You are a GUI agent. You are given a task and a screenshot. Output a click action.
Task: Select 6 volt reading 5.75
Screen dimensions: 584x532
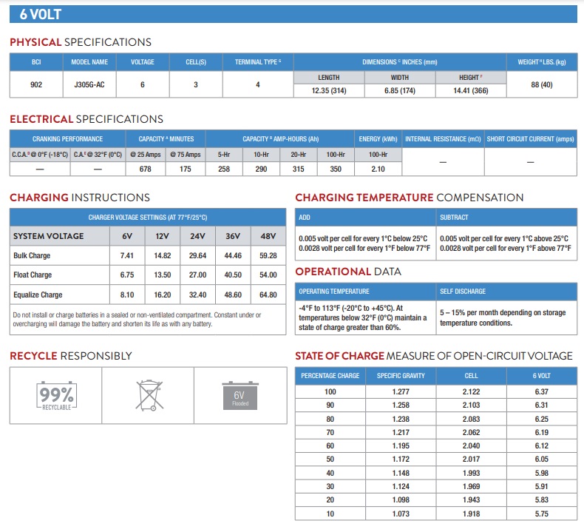coord(542,514)
